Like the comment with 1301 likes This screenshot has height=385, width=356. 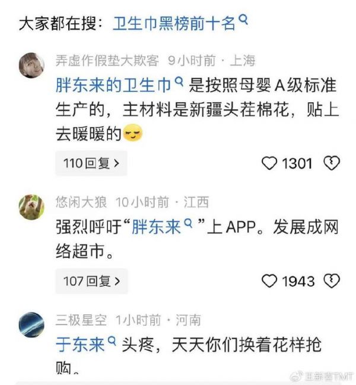269,163
